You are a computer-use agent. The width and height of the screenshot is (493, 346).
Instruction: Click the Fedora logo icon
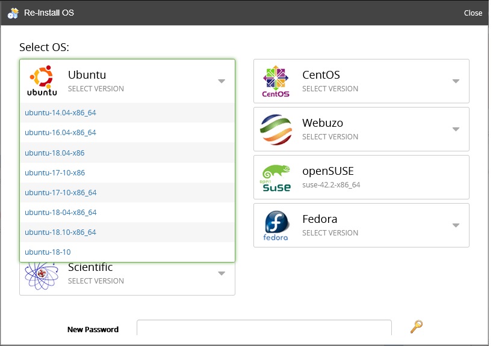(276, 225)
